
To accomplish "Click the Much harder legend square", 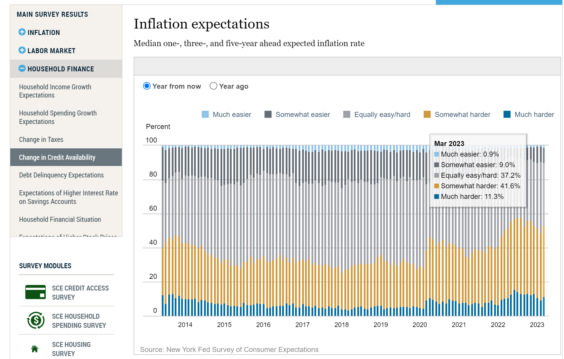I will (x=507, y=114).
